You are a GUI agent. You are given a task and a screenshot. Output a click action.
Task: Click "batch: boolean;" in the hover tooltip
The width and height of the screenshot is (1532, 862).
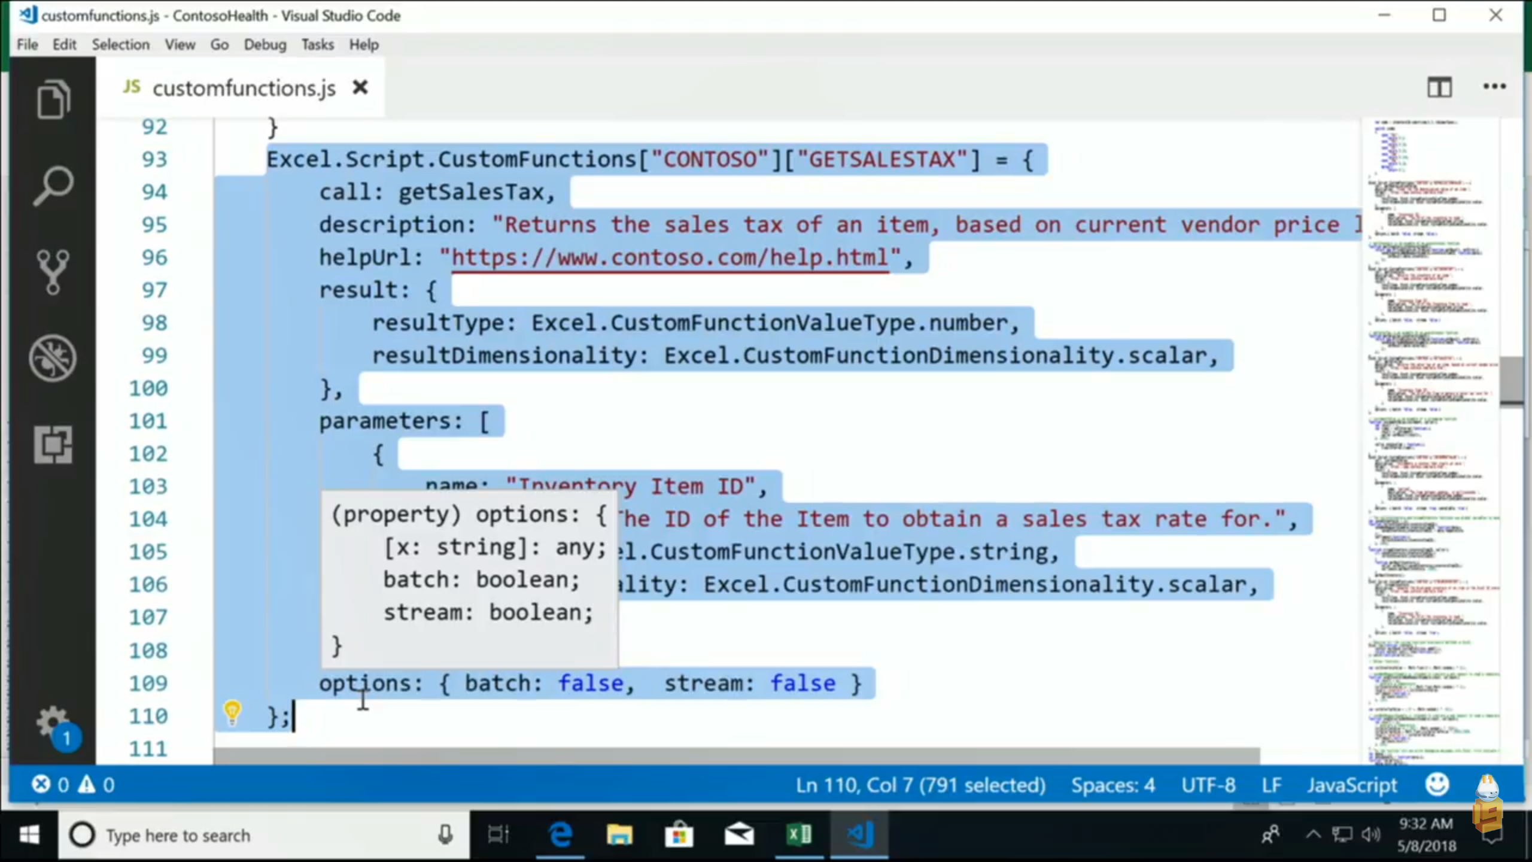click(481, 579)
